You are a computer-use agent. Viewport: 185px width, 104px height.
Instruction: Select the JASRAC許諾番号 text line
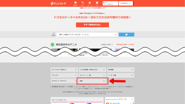pos(92,92)
